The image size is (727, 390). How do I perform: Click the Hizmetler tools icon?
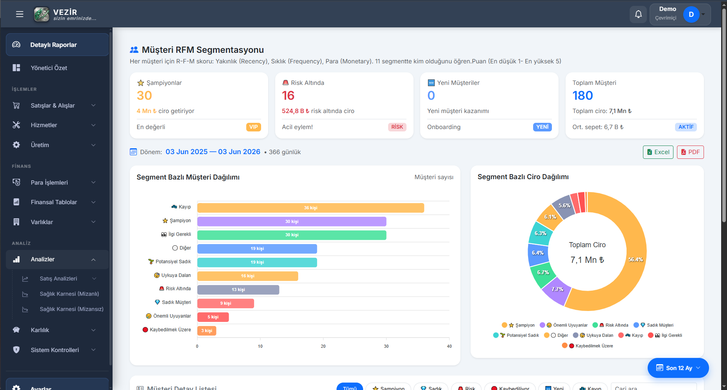(x=16, y=125)
